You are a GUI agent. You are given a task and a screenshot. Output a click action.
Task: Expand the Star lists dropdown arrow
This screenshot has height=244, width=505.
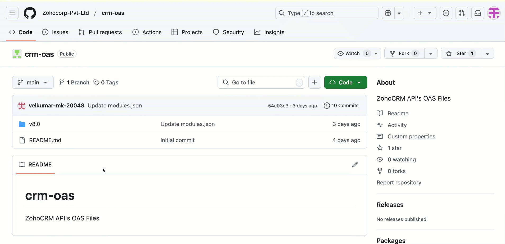click(x=487, y=53)
